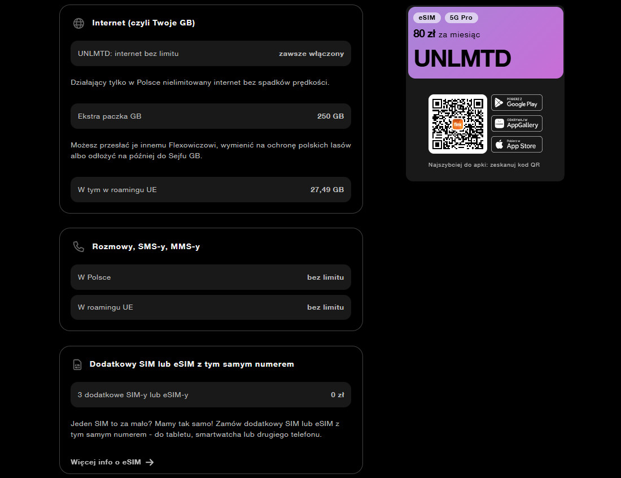Select the W Polsce row label
621x478 pixels.
pyautogui.click(x=94, y=277)
